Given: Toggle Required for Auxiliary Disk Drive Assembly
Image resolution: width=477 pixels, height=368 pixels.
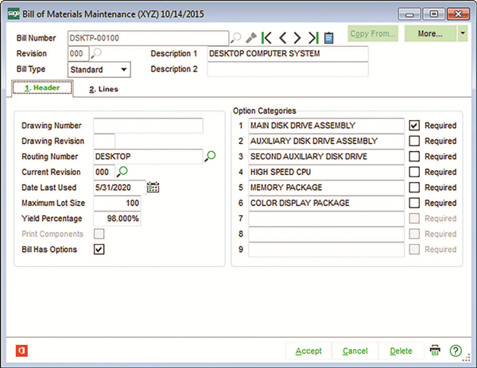Looking at the screenshot, I should tap(414, 141).
